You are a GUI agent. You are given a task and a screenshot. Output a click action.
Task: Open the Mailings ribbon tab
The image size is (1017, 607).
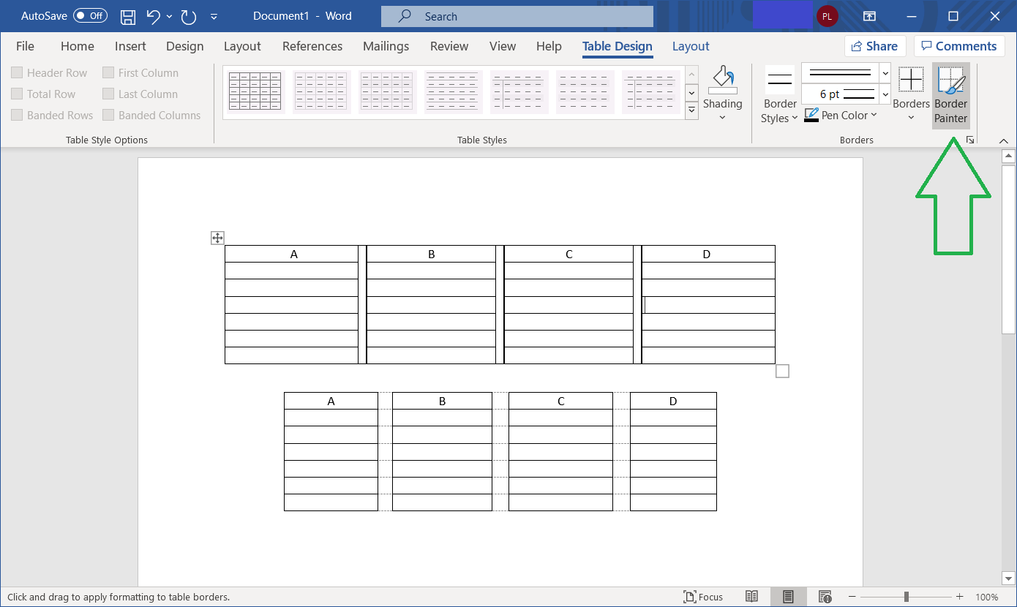[386, 46]
